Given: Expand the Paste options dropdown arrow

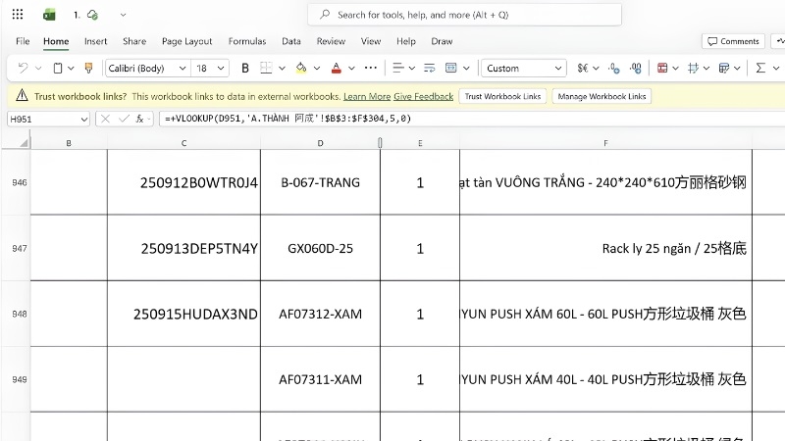Looking at the screenshot, I should (x=71, y=68).
